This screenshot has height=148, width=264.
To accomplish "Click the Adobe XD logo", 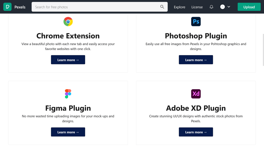I will pyautogui.click(x=196, y=94).
